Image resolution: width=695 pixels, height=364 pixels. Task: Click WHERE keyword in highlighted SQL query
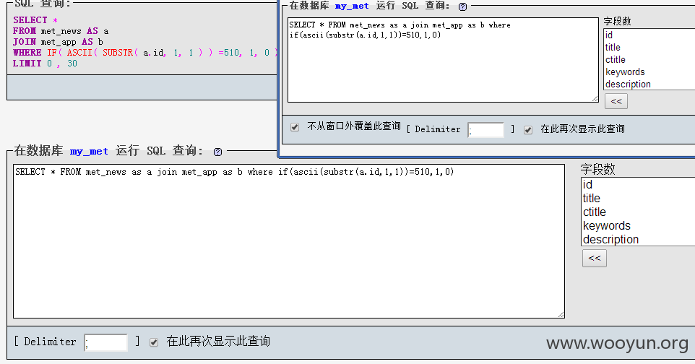click(x=27, y=52)
